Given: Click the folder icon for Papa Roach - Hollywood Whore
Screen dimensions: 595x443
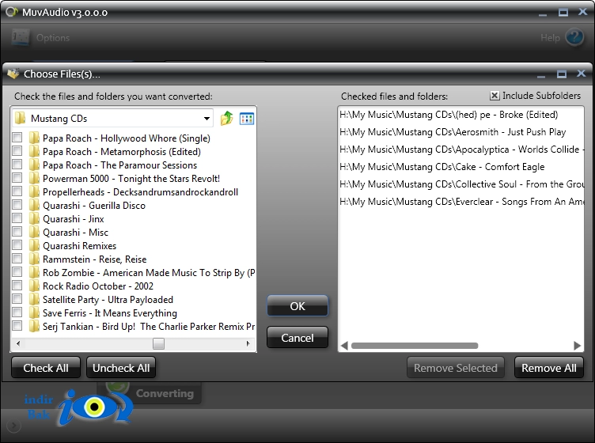Looking at the screenshot, I should pyautogui.click(x=34, y=138).
